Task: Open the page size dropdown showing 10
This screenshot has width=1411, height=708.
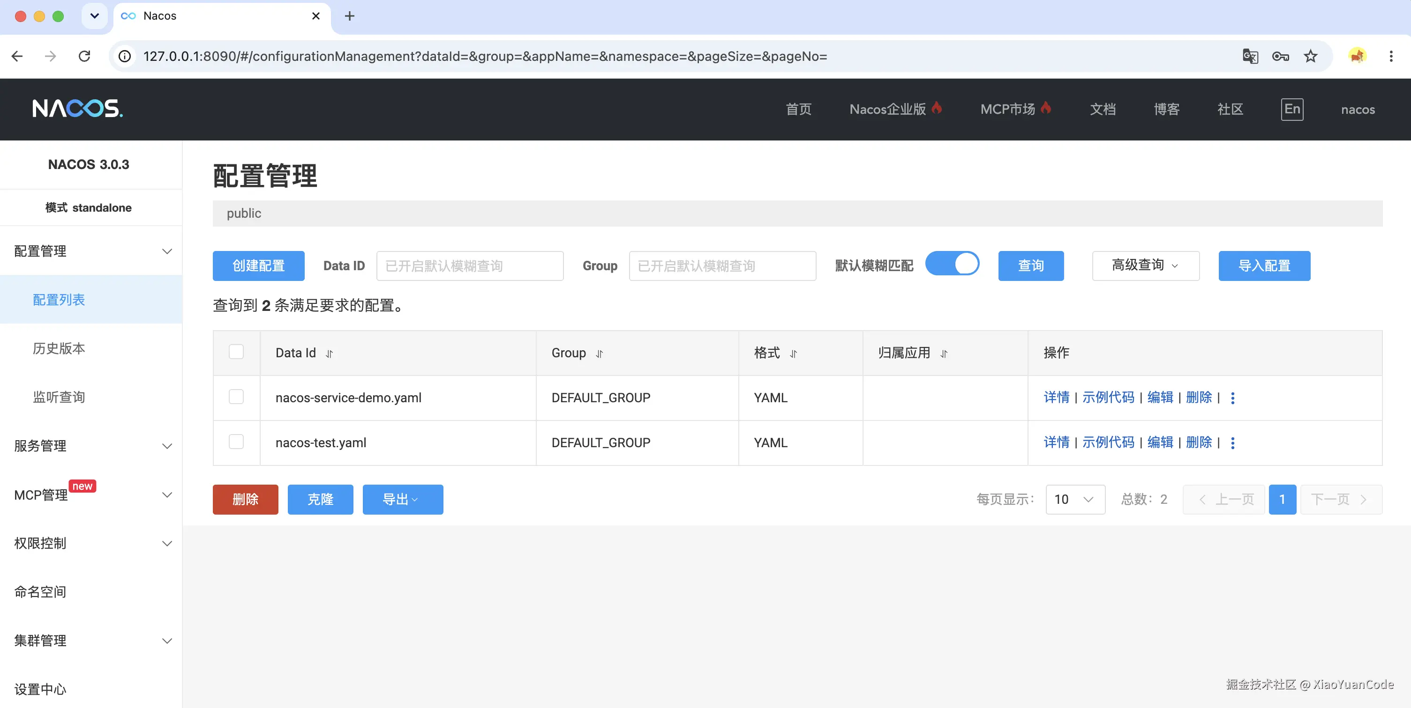Action: [x=1075, y=500]
